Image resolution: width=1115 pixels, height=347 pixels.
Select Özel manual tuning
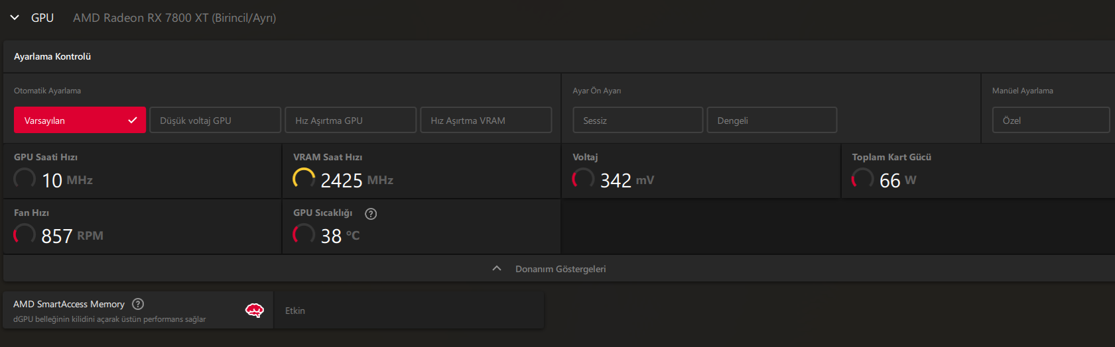(1051, 121)
